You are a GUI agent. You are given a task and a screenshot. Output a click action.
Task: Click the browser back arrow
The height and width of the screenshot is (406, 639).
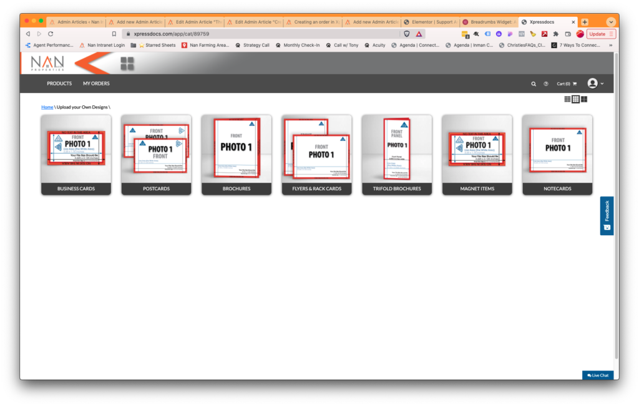[x=28, y=34]
